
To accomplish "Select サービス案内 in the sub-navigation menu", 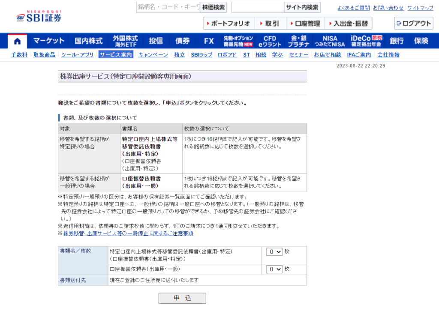I will [115, 55].
